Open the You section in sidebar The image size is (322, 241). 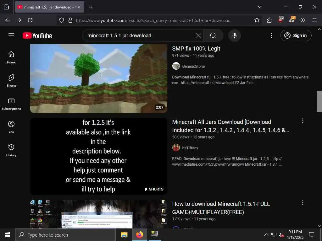click(x=11, y=127)
